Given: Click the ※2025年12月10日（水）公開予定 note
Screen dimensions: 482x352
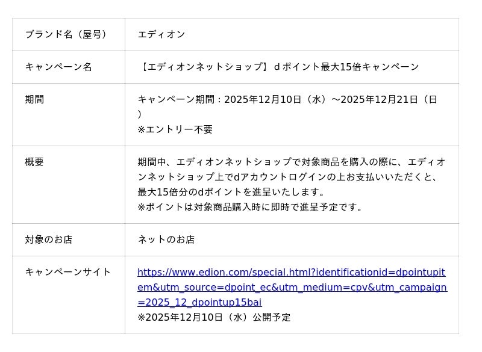Looking at the screenshot, I should (x=214, y=317).
